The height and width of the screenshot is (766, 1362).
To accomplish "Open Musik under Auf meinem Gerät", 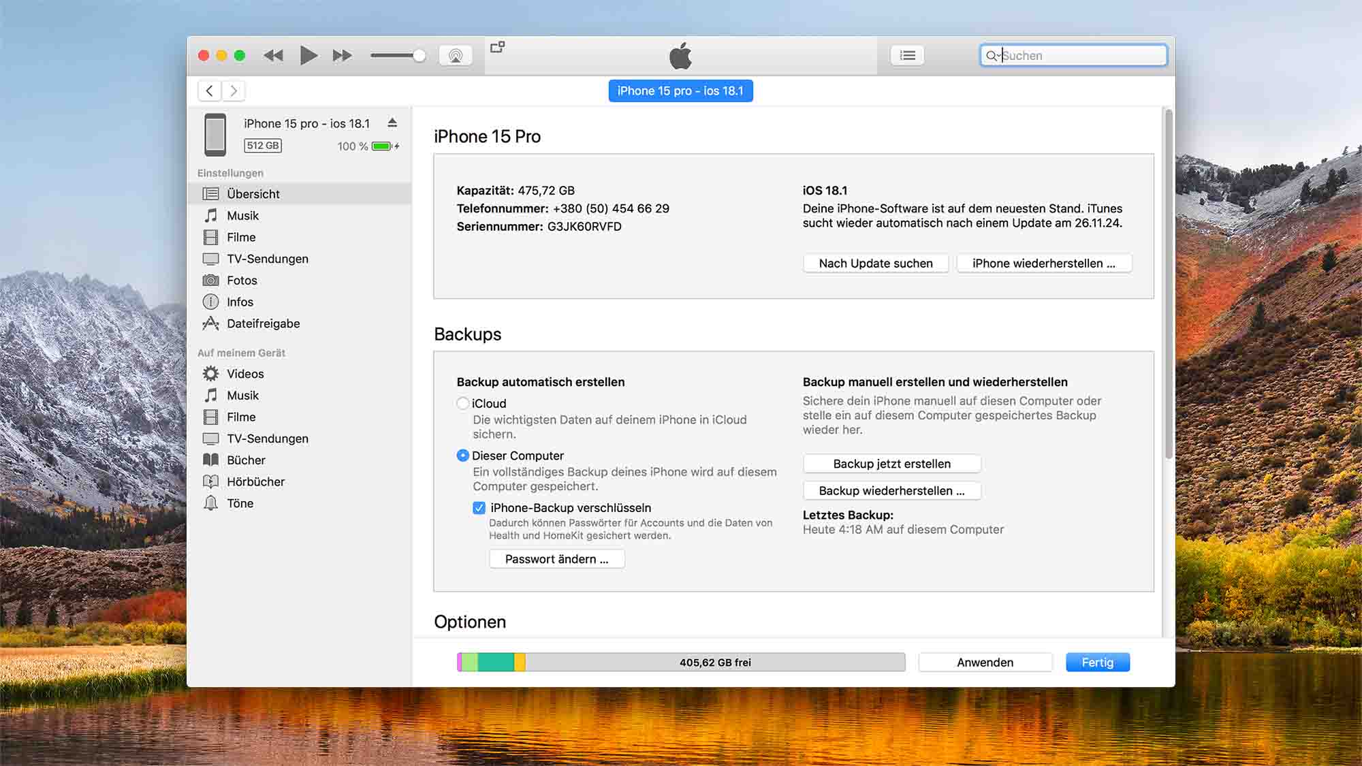I will point(300,396).
